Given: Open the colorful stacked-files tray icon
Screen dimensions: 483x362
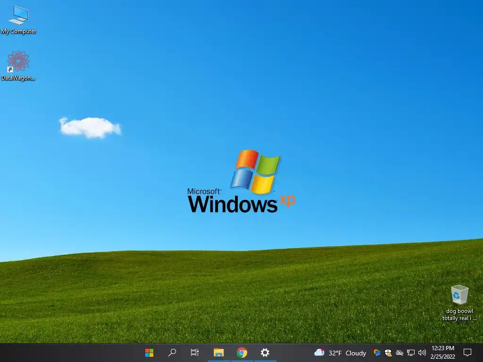Looking at the screenshot, I should click(376, 353).
